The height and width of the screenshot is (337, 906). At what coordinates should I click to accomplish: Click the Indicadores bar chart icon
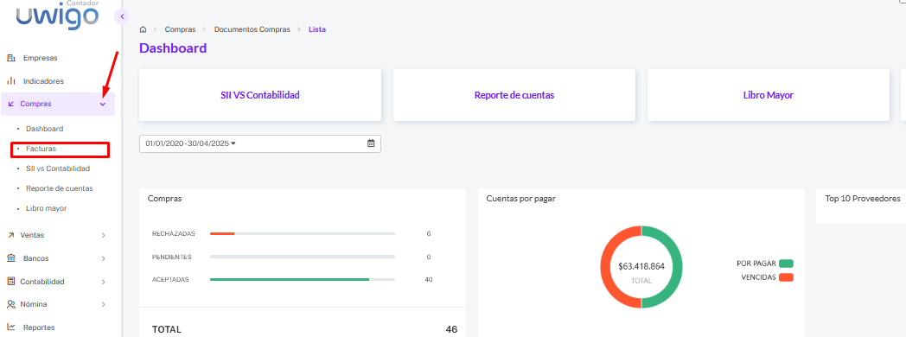pos(10,81)
